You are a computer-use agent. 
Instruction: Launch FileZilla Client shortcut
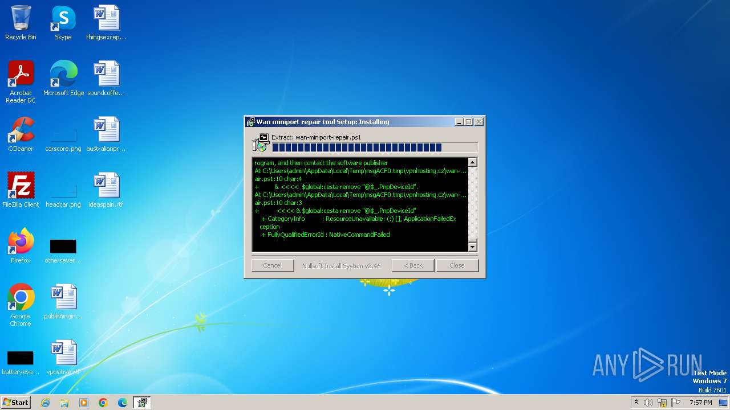(x=21, y=190)
